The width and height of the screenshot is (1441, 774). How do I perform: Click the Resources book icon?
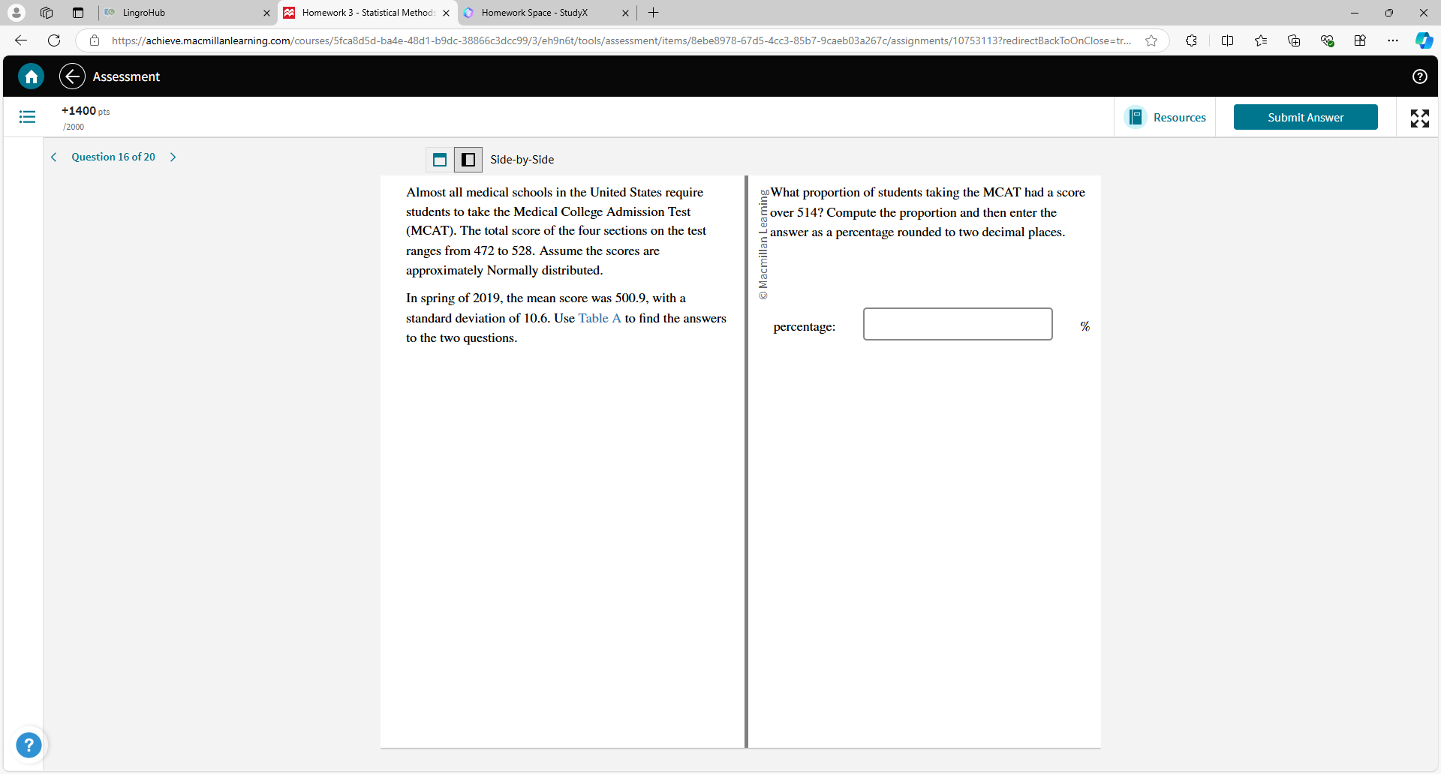(x=1136, y=117)
